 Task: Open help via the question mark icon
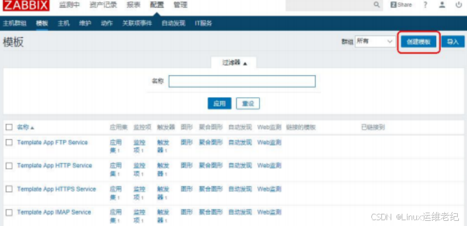tap(425, 5)
